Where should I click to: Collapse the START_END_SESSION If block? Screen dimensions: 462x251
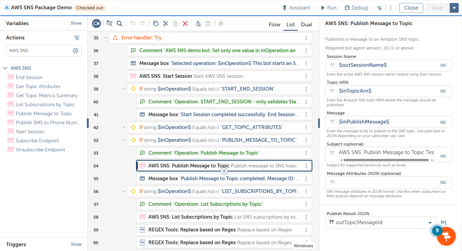point(124,89)
